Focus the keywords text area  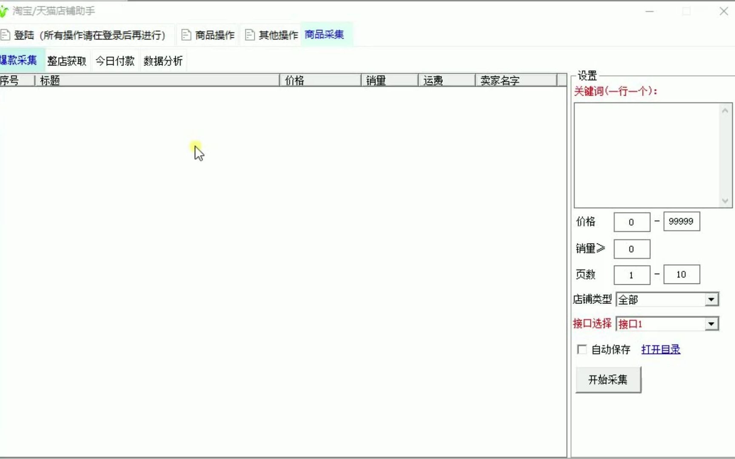(647, 155)
